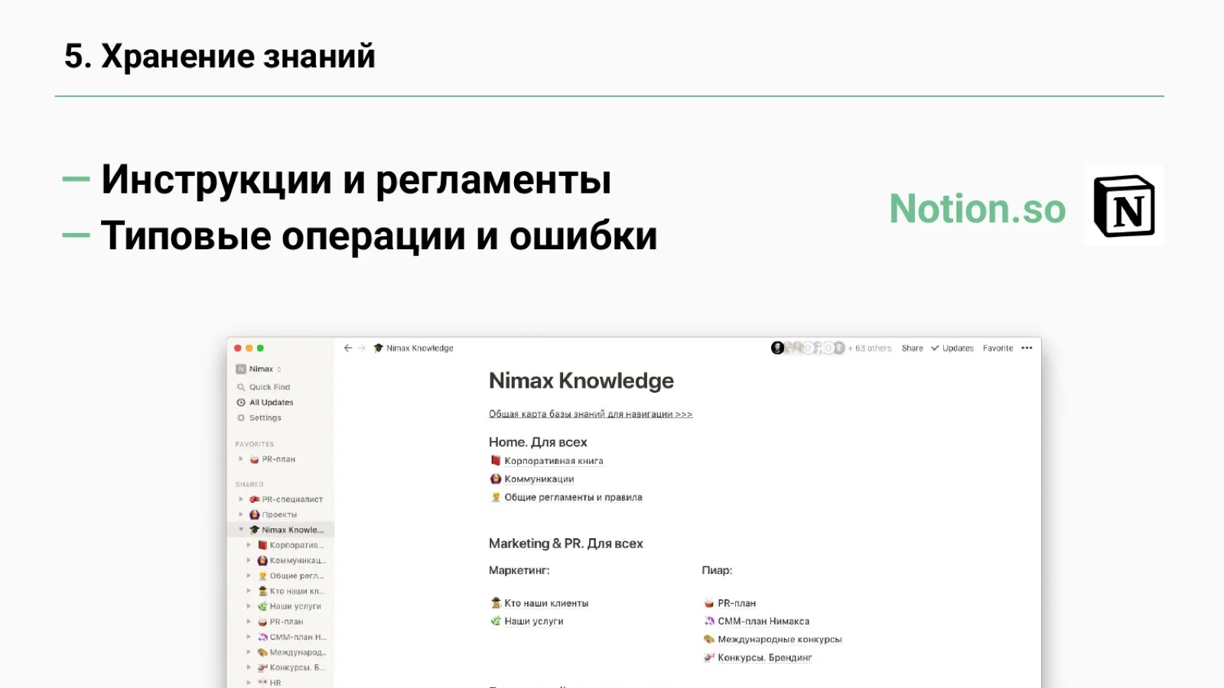The height and width of the screenshot is (688, 1224).
Task: Select СММ-план Н... in sidebar tree
Action: pos(298,637)
